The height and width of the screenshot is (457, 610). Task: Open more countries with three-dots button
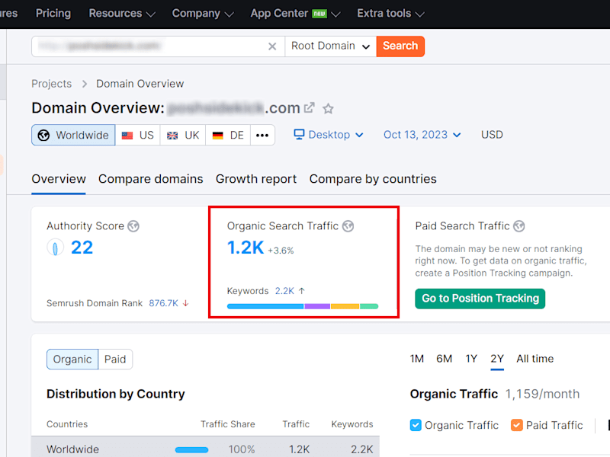262,135
